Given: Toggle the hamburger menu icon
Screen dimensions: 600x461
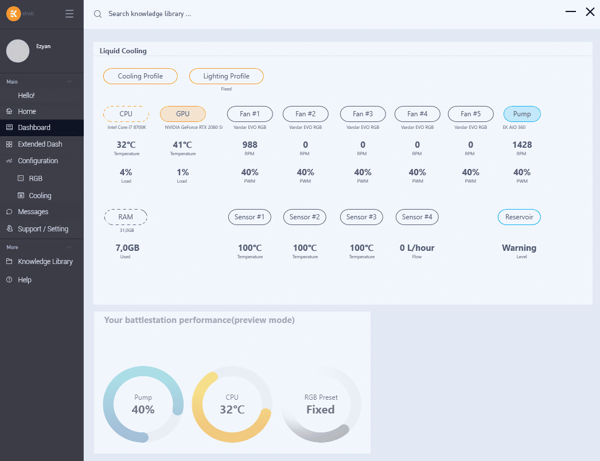Looking at the screenshot, I should [69, 14].
